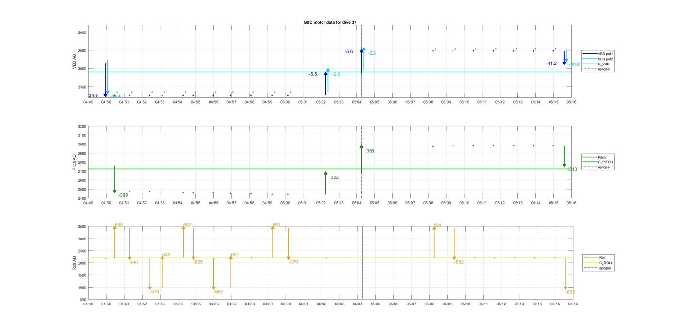This screenshot has height=336, width=679.
Task: Click the '649' roll move label
Action: [166, 255]
